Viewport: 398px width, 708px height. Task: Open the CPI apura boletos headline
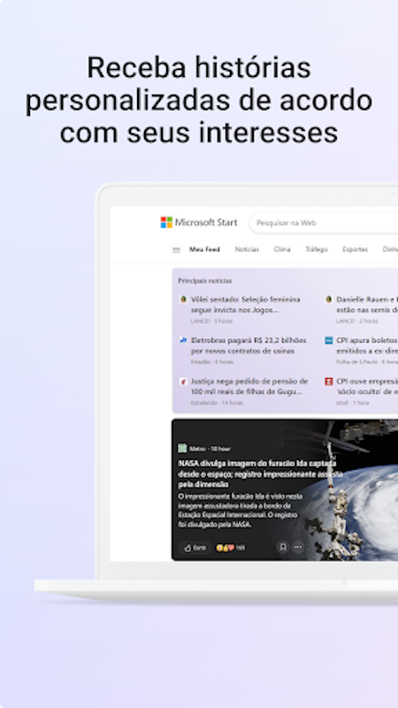point(367,345)
